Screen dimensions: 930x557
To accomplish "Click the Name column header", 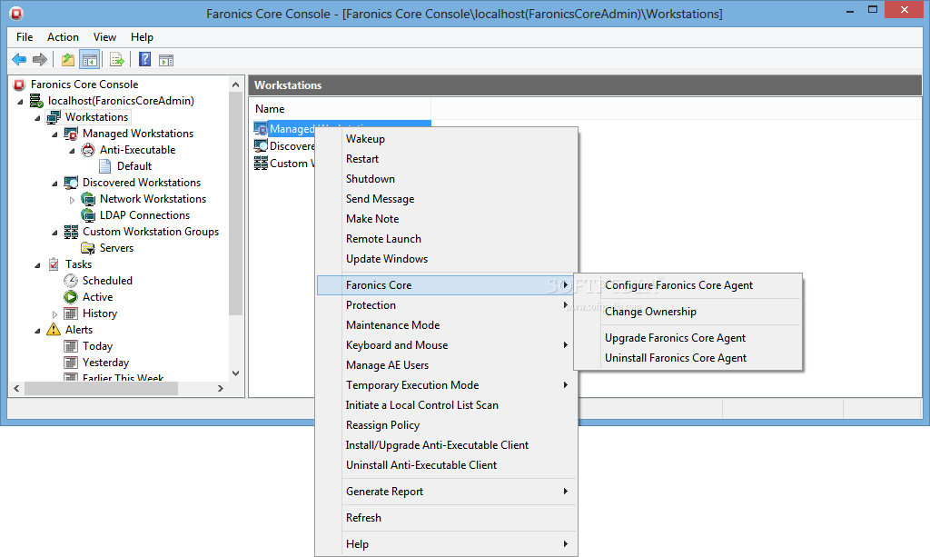I will pyautogui.click(x=341, y=108).
